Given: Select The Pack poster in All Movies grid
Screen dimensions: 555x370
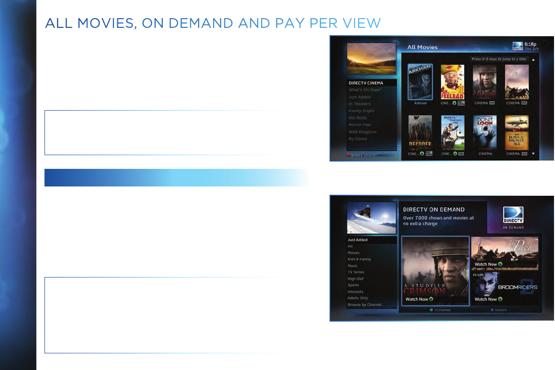Looking at the screenshot, I should [517, 82].
